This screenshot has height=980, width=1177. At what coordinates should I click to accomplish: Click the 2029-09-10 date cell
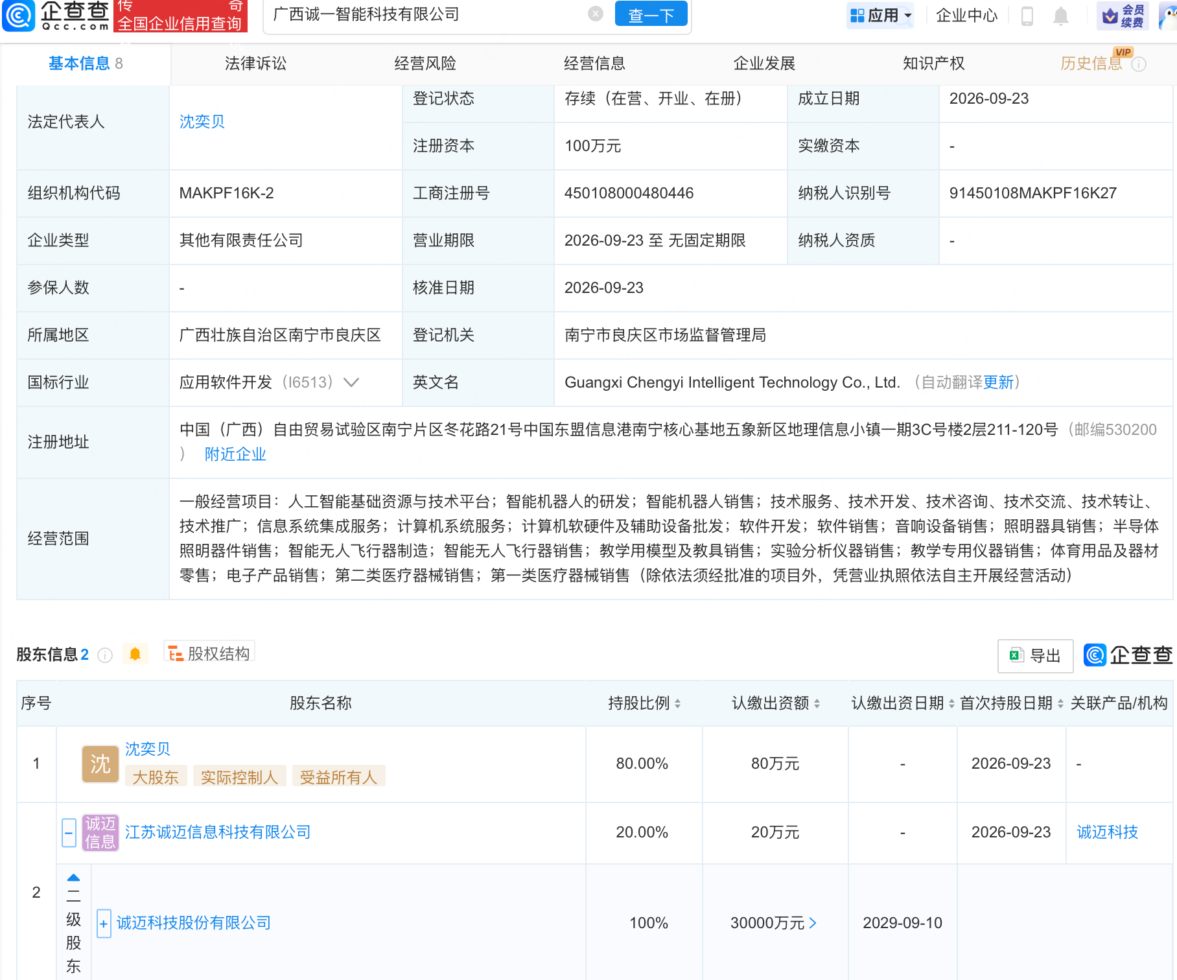click(x=903, y=923)
